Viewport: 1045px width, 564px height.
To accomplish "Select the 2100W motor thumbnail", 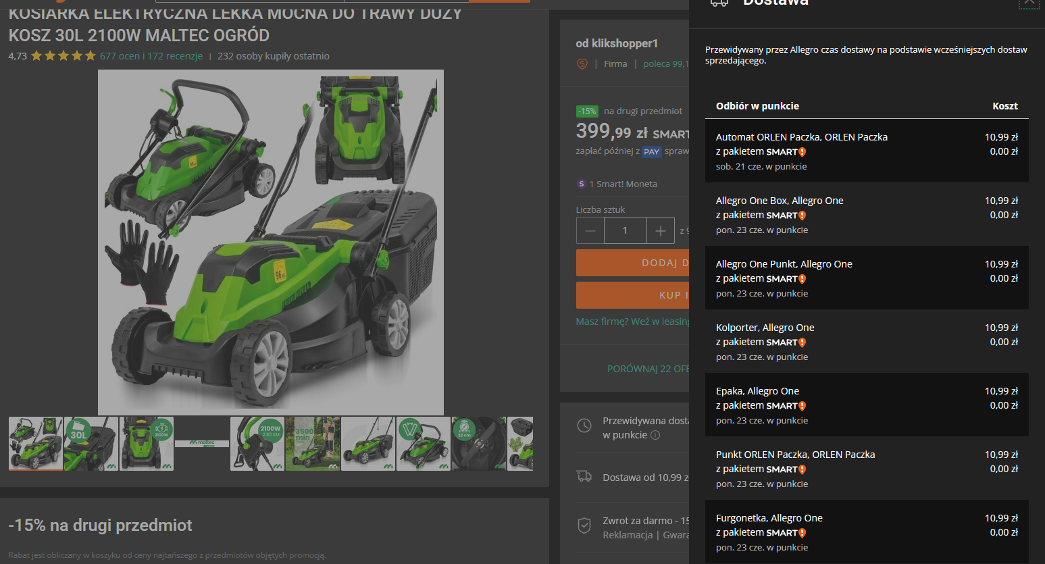I will click(257, 444).
